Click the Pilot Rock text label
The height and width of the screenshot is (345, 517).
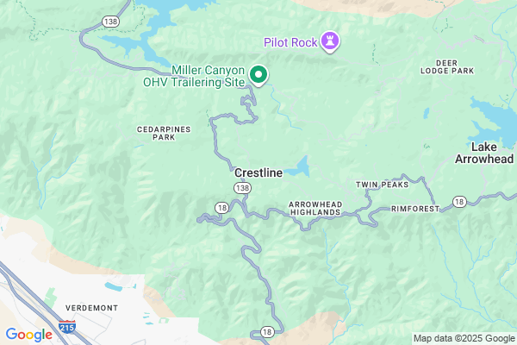coord(290,42)
